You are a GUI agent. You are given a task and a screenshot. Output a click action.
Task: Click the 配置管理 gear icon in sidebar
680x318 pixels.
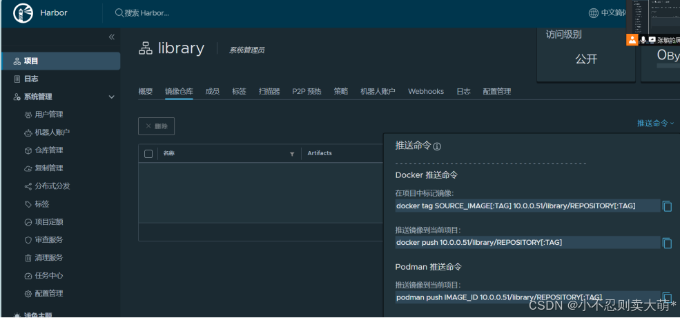[28, 293]
